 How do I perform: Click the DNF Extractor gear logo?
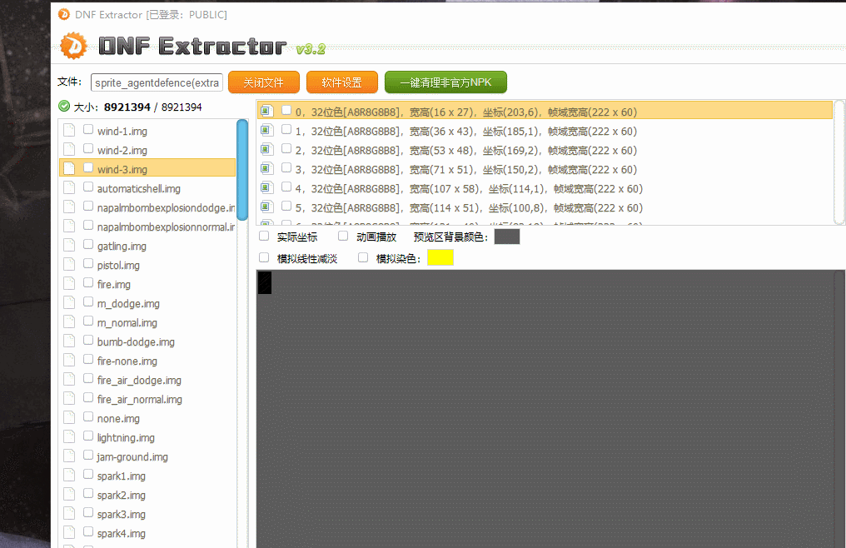tap(73, 45)
